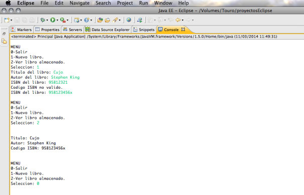Expand the New Servlet dropdown arrow
This screenshot has width=304, height=195.
91,20
